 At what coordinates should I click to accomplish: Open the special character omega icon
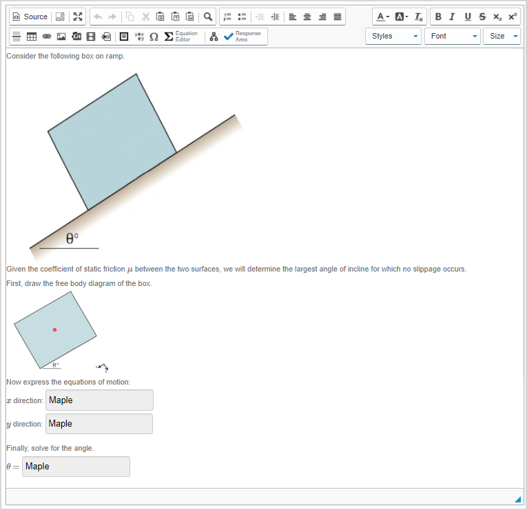(x=154, y=37)
